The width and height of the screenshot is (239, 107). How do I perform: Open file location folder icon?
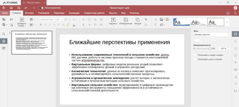[x=228, y=13]
